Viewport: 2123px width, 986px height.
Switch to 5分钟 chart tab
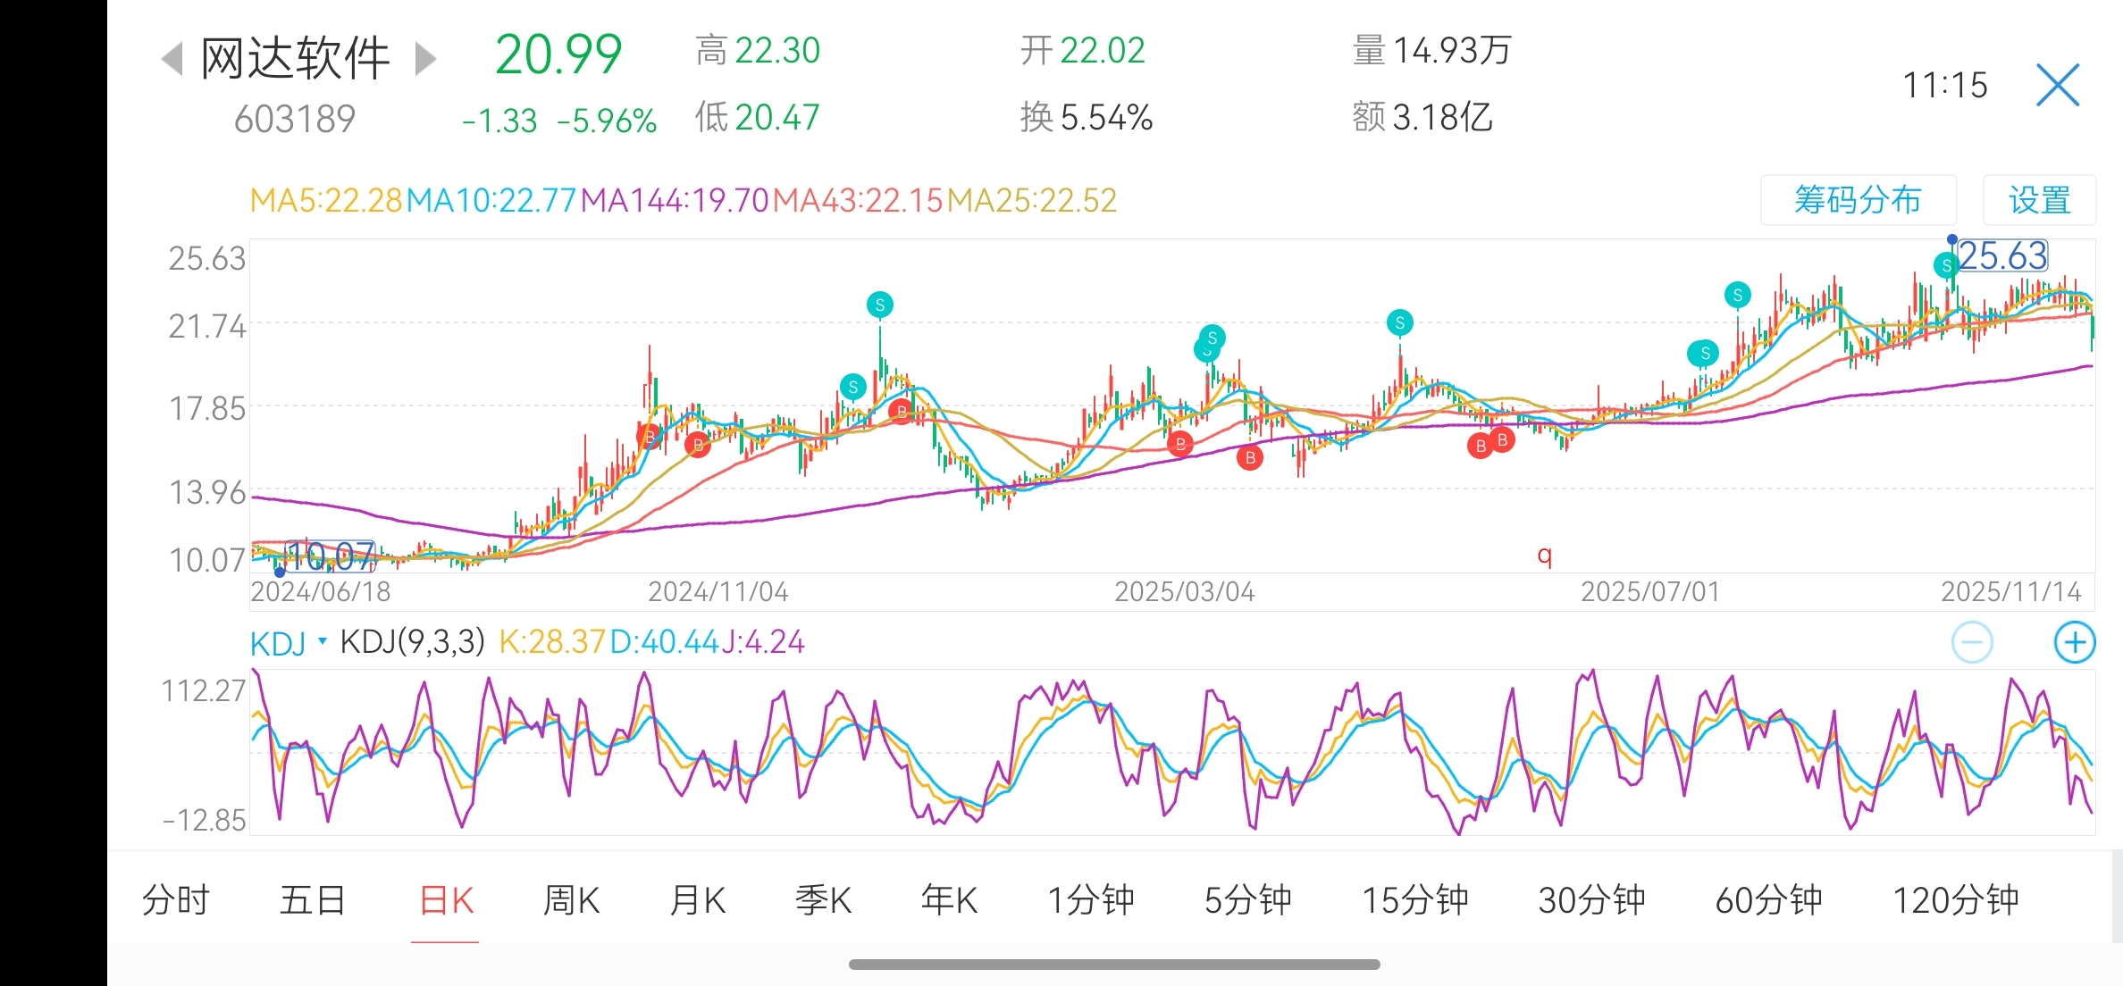tap(1247, 899)
